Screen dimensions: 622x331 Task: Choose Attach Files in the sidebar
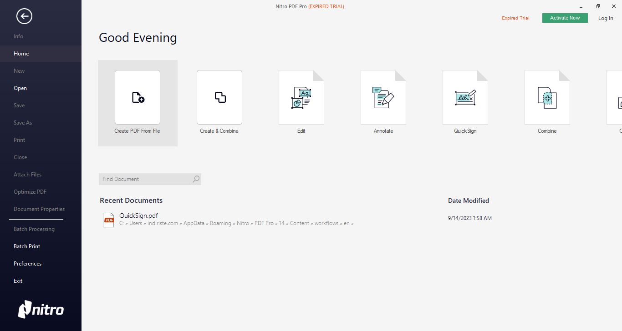tap(27, 175)
